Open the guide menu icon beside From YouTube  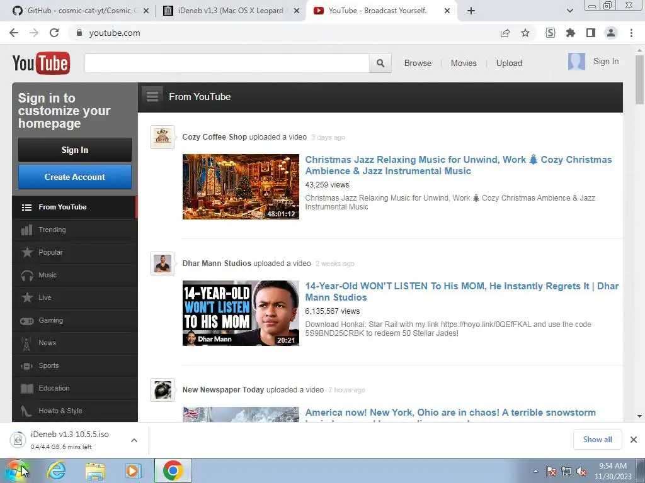(x=152, y=97)
